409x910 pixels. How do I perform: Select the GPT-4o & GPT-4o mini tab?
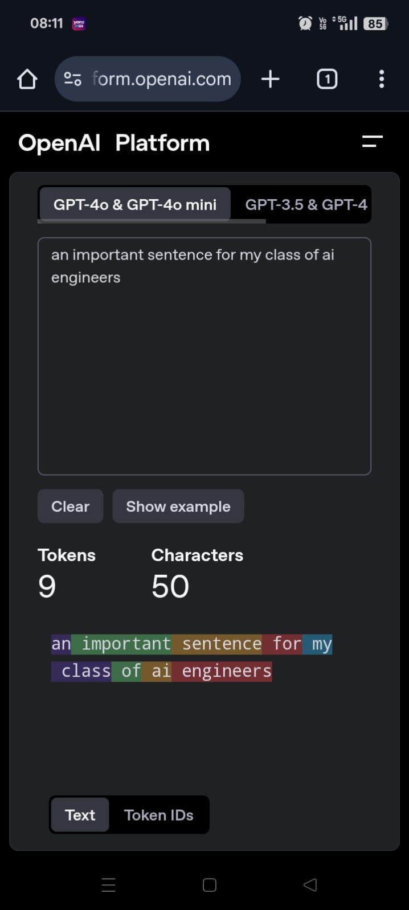[x=135, y=204]
